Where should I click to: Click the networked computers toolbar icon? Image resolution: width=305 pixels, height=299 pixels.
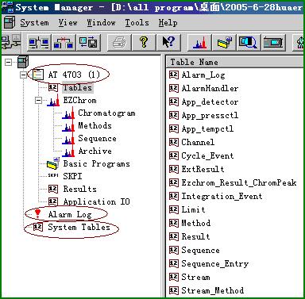(x=10, y=42)
